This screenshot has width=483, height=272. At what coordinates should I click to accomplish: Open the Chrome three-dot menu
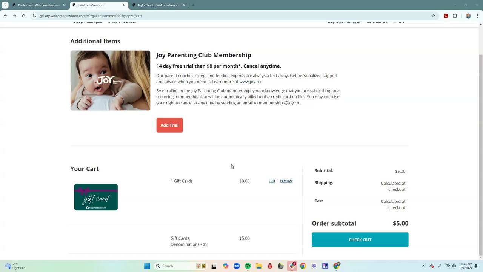point(477,16)
